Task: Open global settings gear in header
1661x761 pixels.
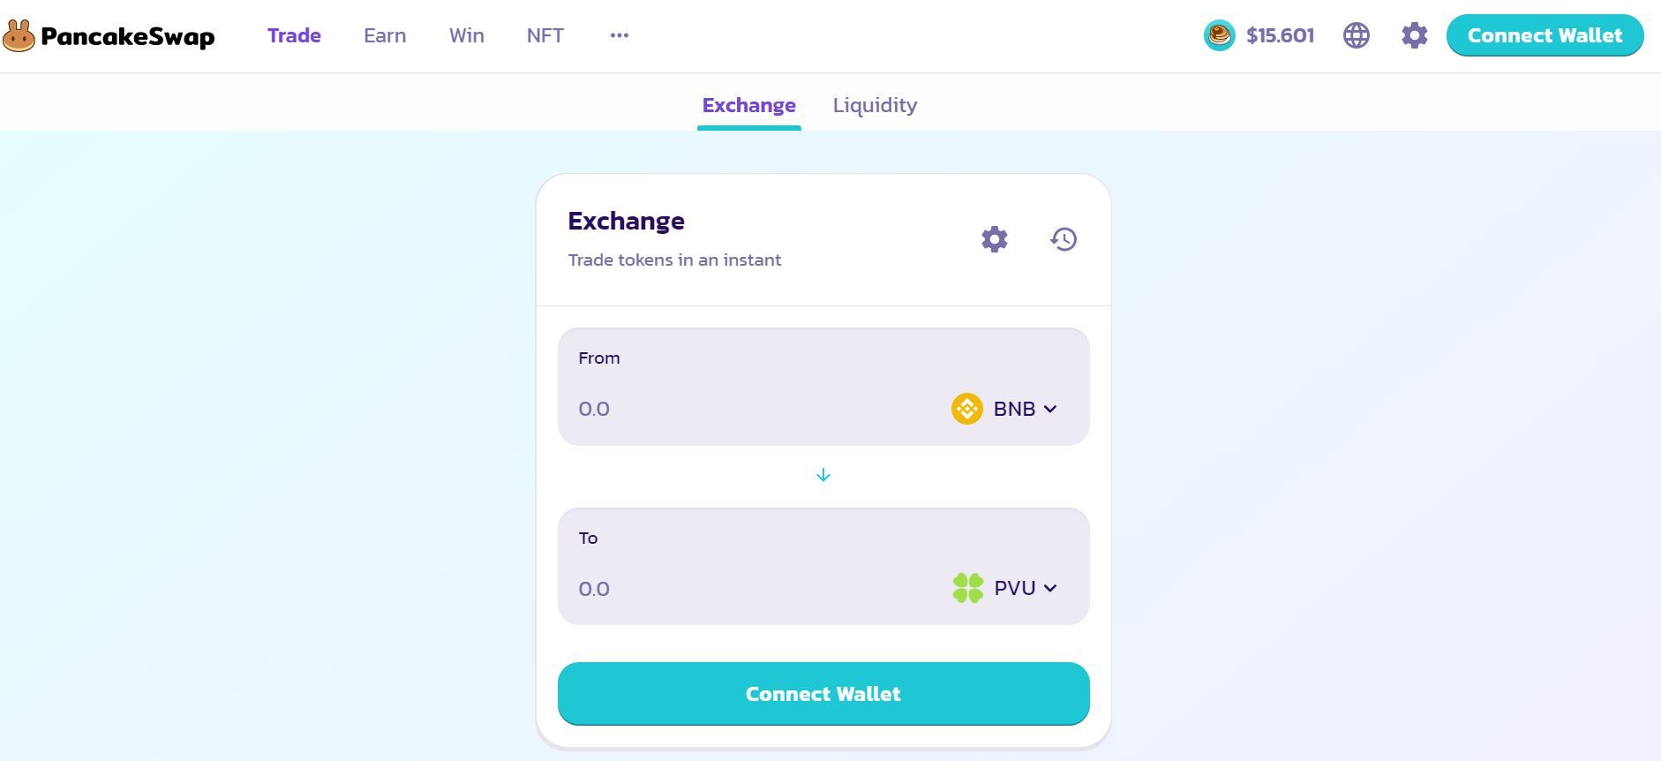Action: click(1414, 35)
